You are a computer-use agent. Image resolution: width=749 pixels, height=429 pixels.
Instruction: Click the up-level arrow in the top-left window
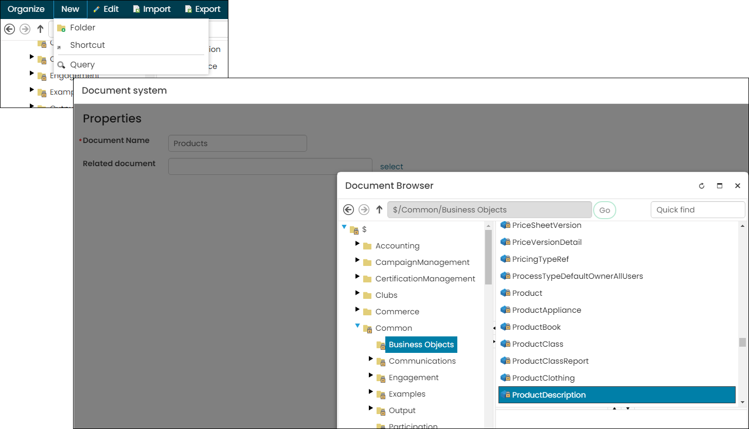(x=40, y=29)
